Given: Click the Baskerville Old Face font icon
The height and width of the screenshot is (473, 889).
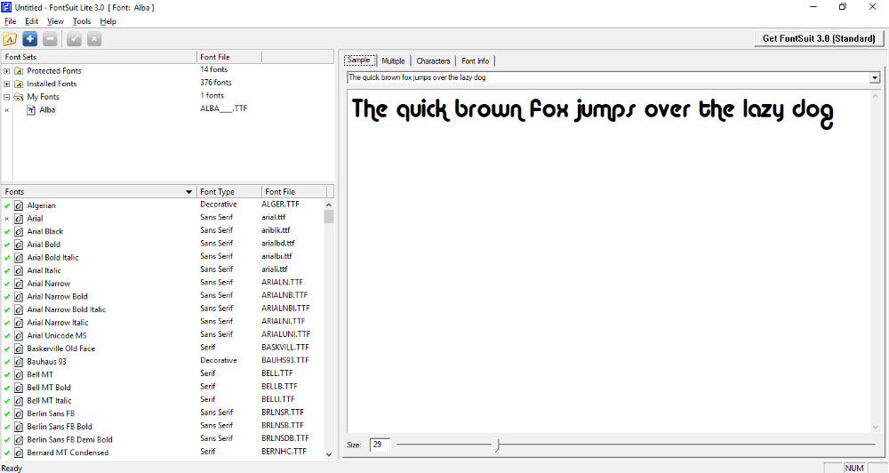Looking at the screenshot, I should coord(19,349).
